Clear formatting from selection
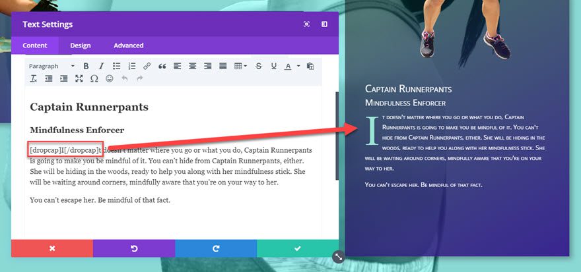 pos(34,78)
